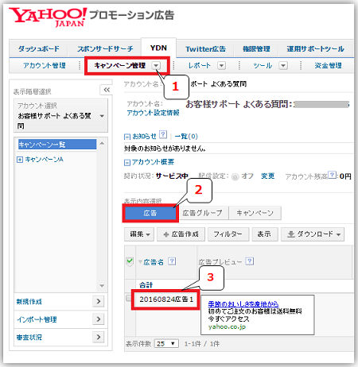Open the インポート管理 link
This screenshot has width=358, height=367.
(x=37, y=319)
